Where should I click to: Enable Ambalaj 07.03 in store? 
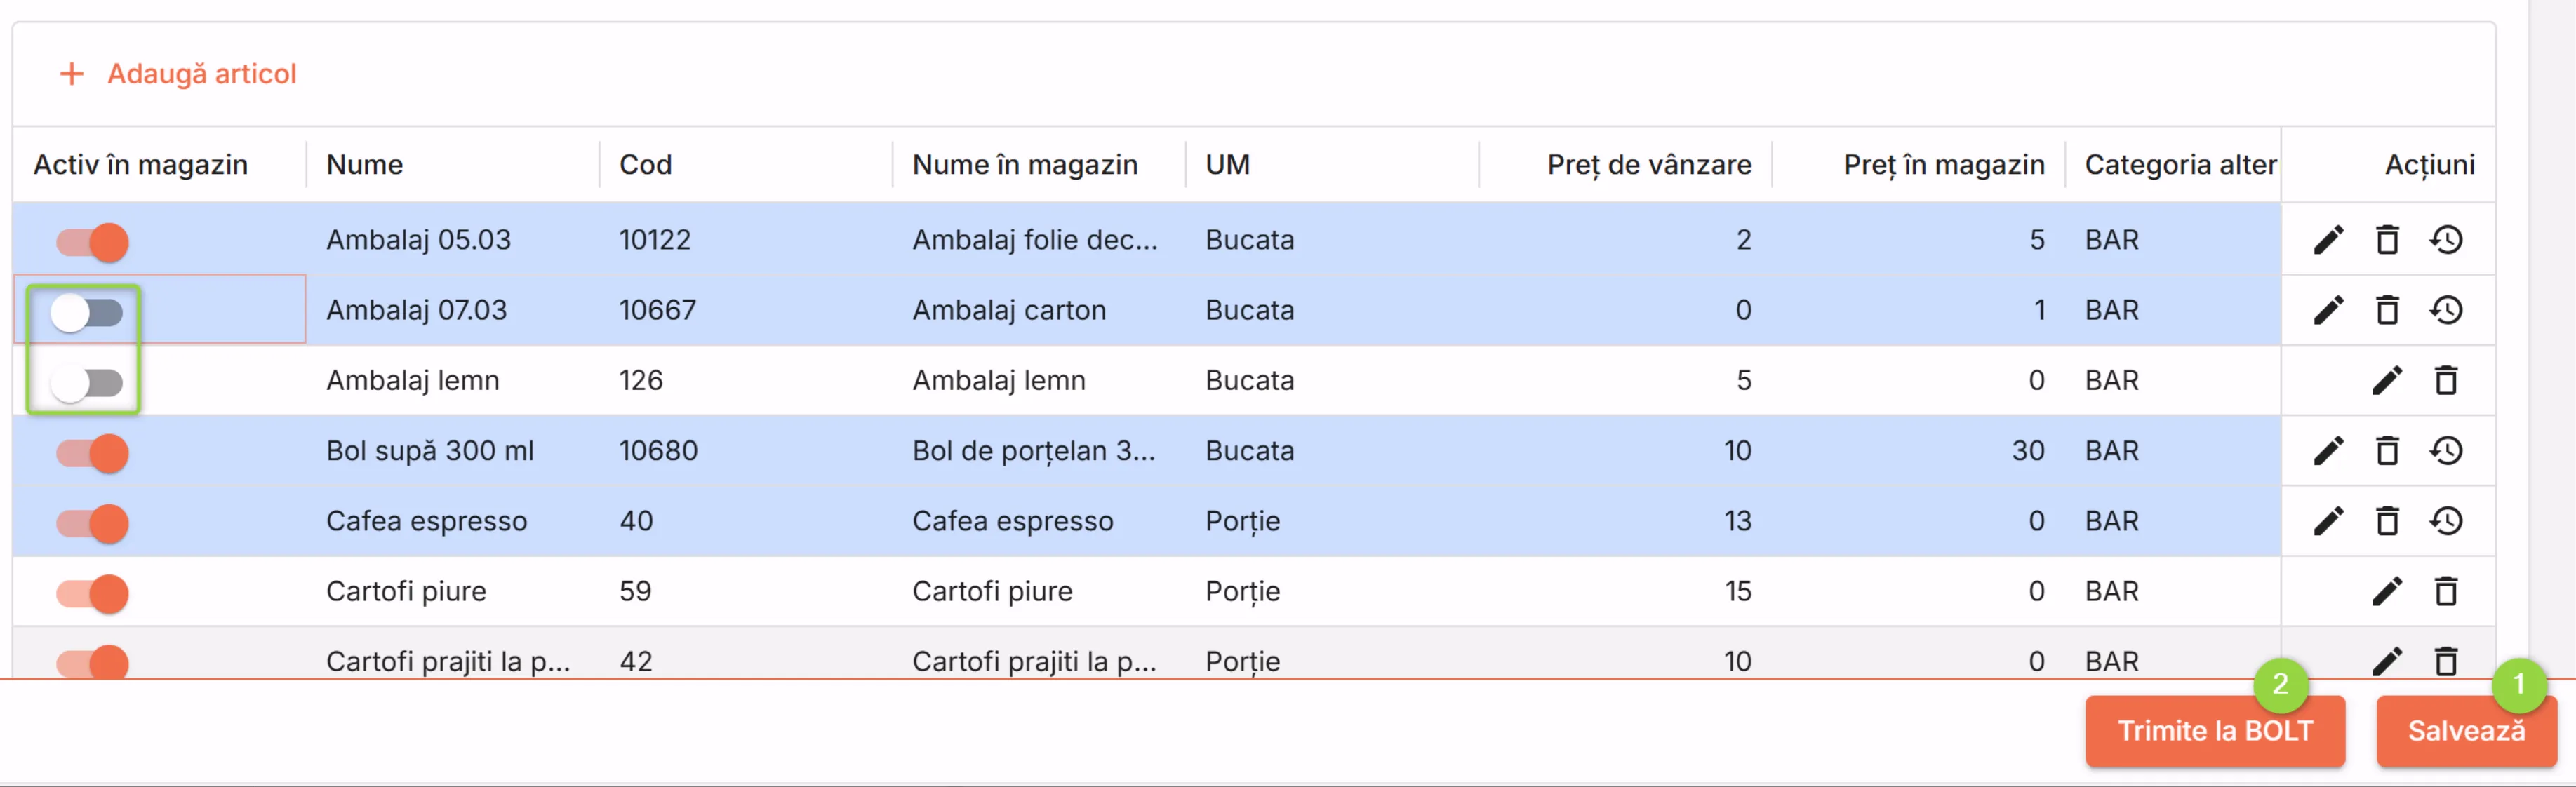click(x=87, y=313)
